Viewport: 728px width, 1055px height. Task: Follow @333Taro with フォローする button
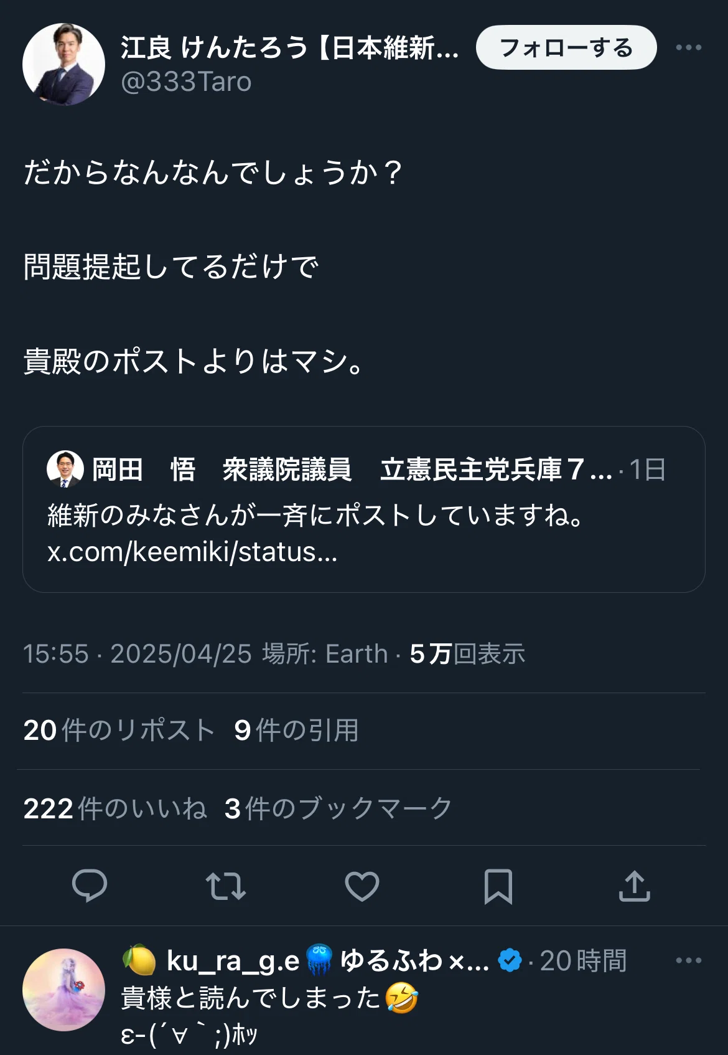pyautogui.click(x=566, y=47)
